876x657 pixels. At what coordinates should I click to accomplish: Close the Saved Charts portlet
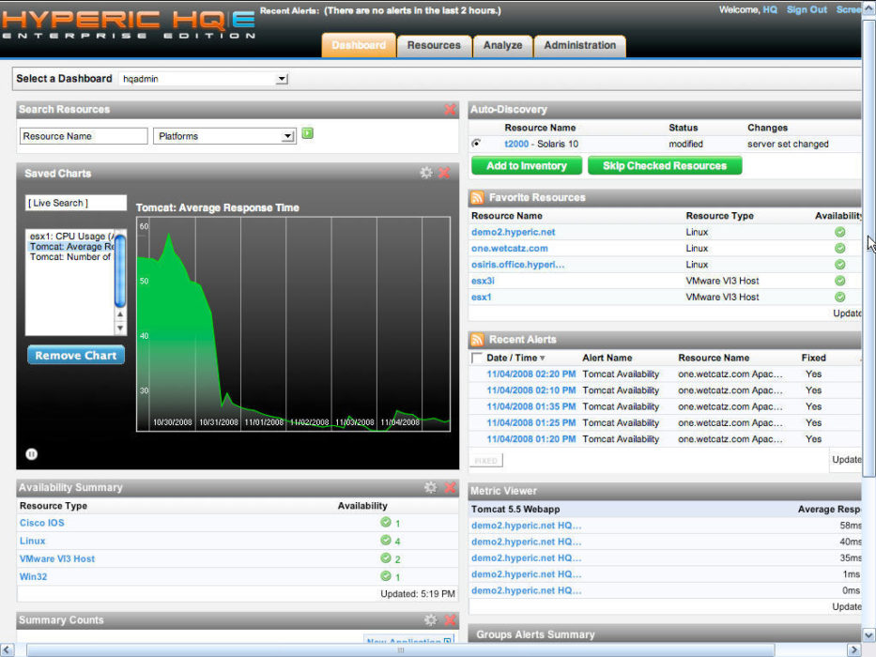444,173
